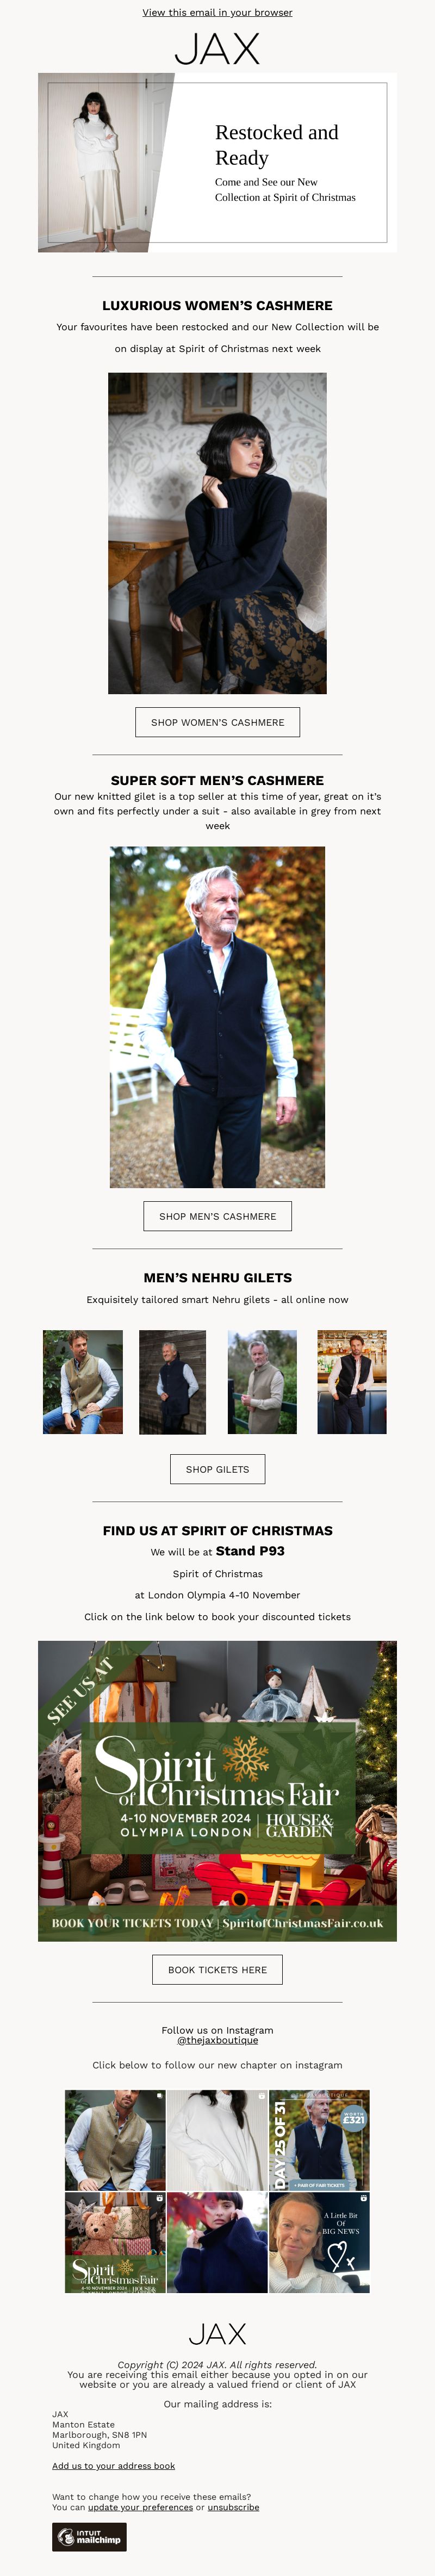Open the 'update your preferences' link
The width and height of the screenshot is (435, 2576).
[x=140, y=2507]
